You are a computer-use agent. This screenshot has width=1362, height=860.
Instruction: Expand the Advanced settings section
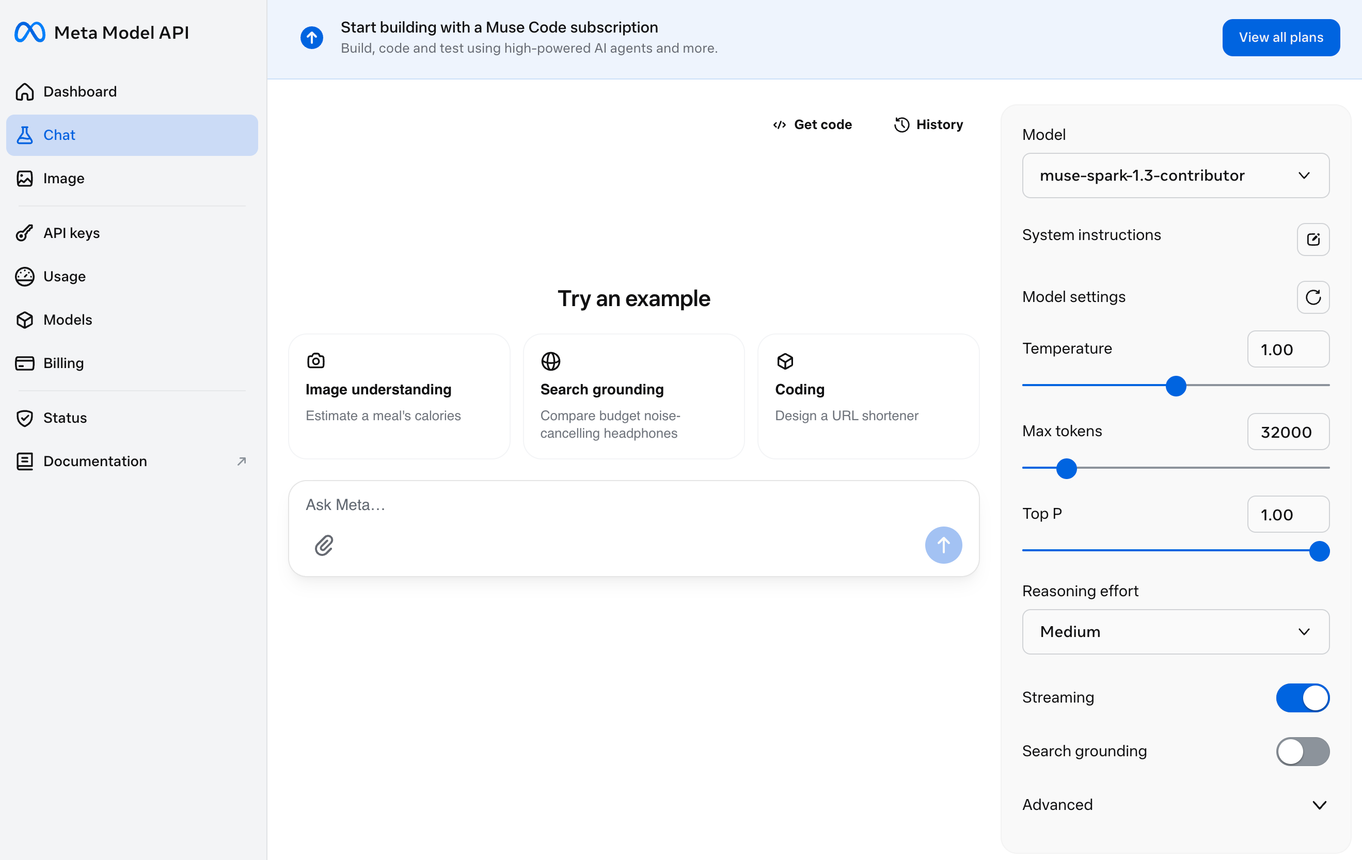pyautogui.click(x=1175, y=805)
